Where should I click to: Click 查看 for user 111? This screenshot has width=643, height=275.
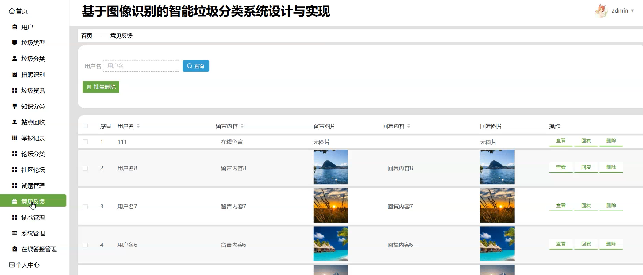click(561, 141)
